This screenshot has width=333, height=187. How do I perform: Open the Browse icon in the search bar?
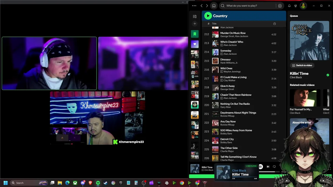pos(280,6)
